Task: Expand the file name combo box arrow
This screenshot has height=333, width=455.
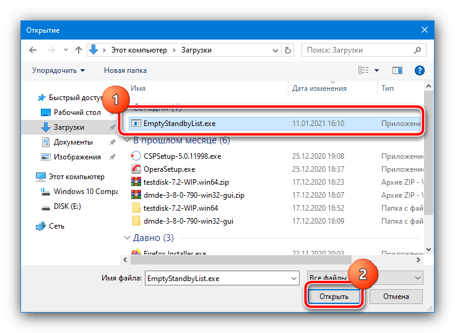Action: click(x=293, y=279)
